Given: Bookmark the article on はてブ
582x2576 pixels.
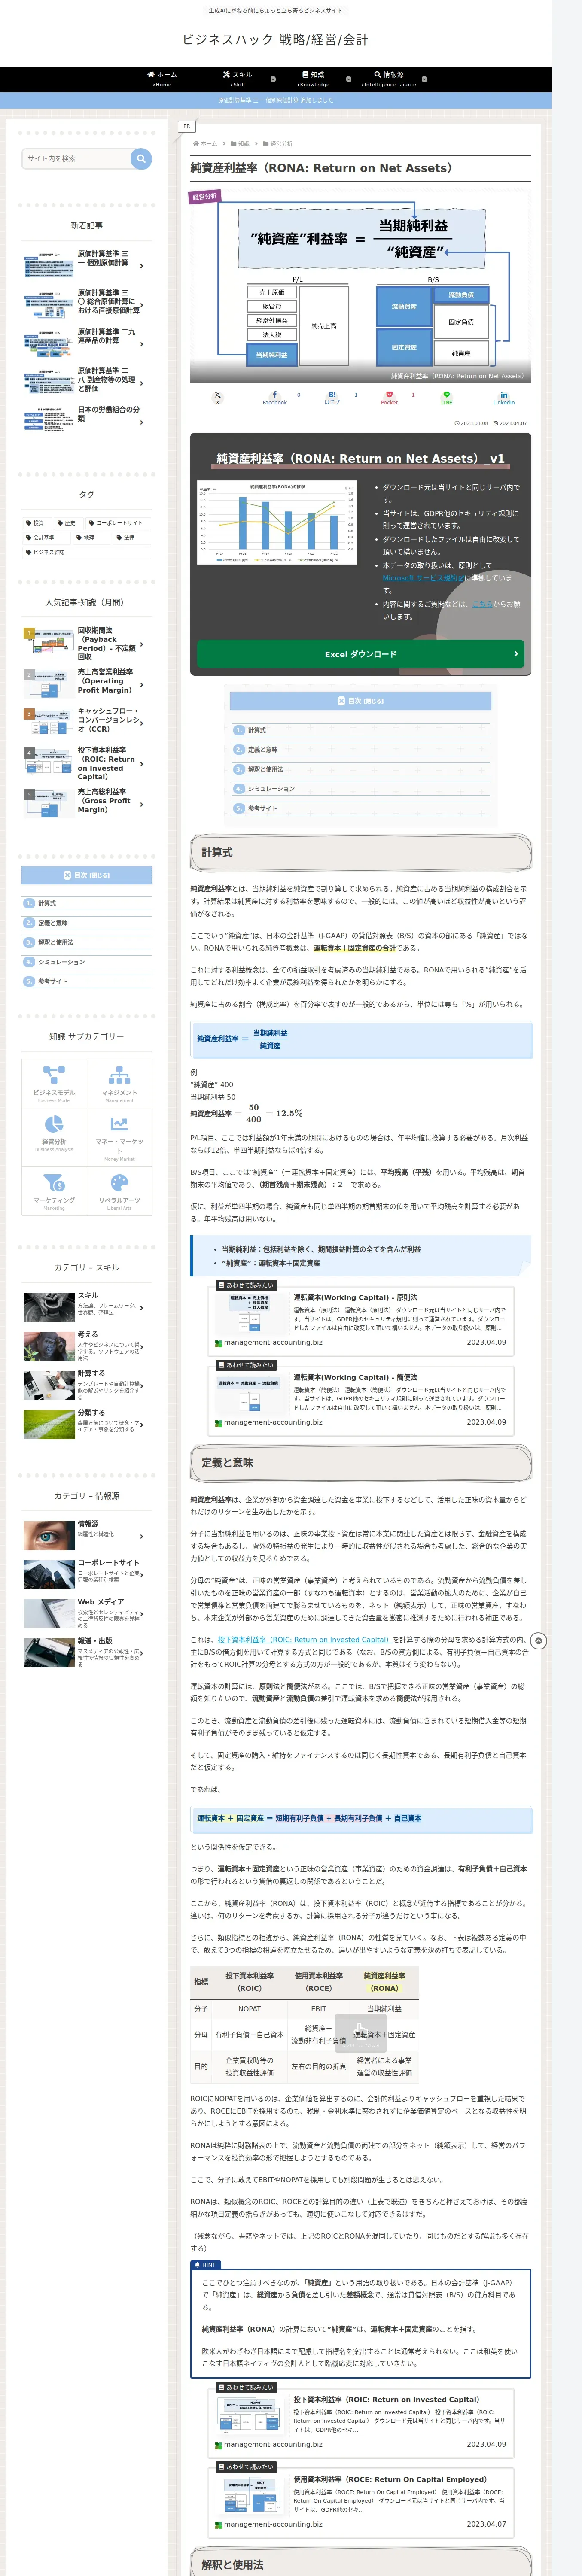Looking at the screenshot, I should [x=332, y=397].
